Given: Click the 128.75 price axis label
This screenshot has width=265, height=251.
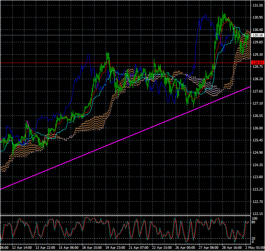Looking at the screenshot, I should [258, 67].
